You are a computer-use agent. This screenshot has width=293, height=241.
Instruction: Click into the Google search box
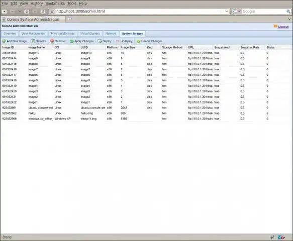coord(264,12)
